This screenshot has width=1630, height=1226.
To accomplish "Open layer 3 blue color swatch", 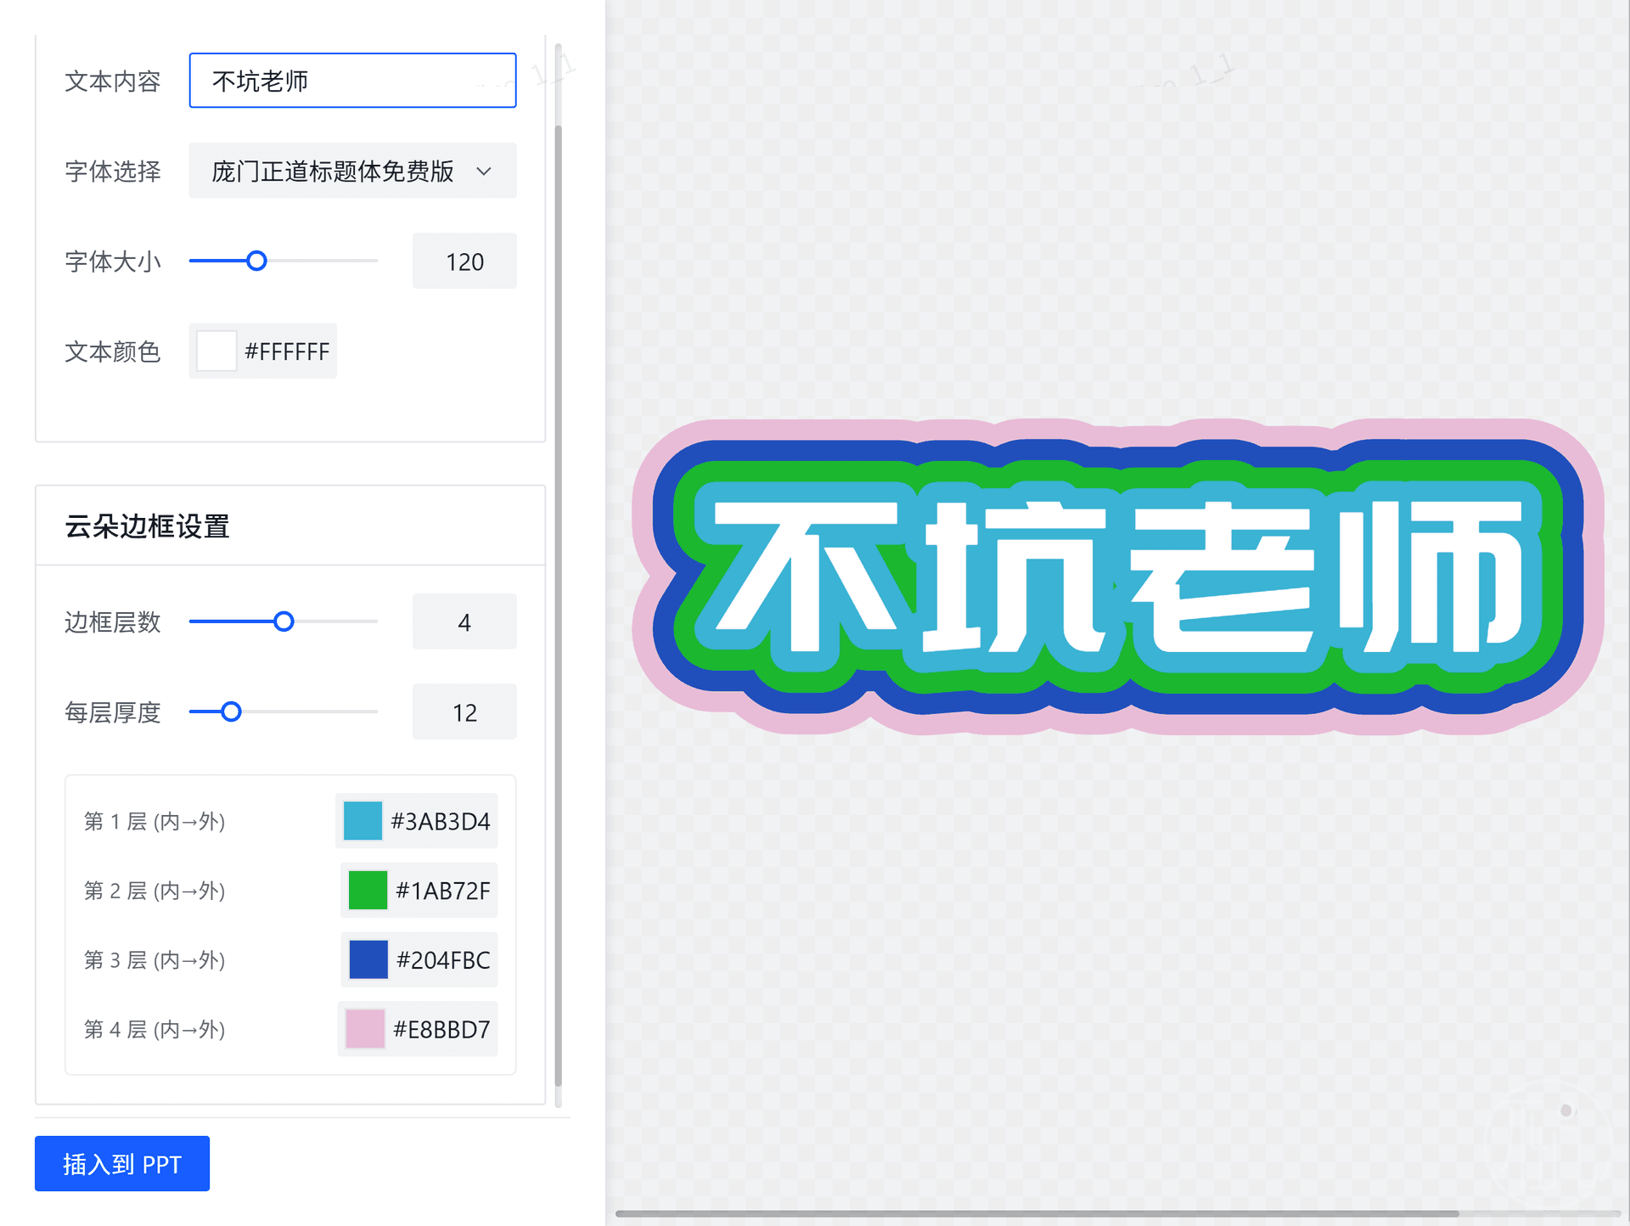I will (368, 960).
